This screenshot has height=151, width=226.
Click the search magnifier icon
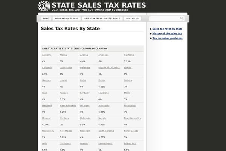pos(182,18)
